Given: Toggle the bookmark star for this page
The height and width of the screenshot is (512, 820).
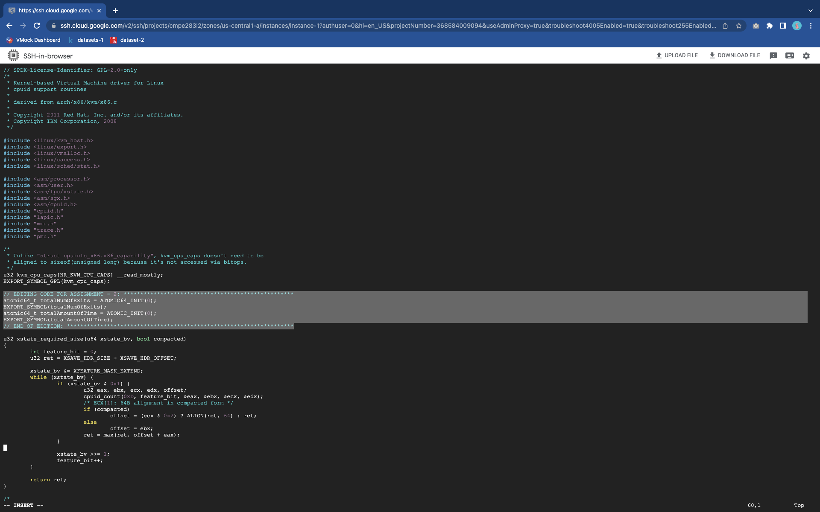Looking at the screenshot, I should (x=739, y=26).
